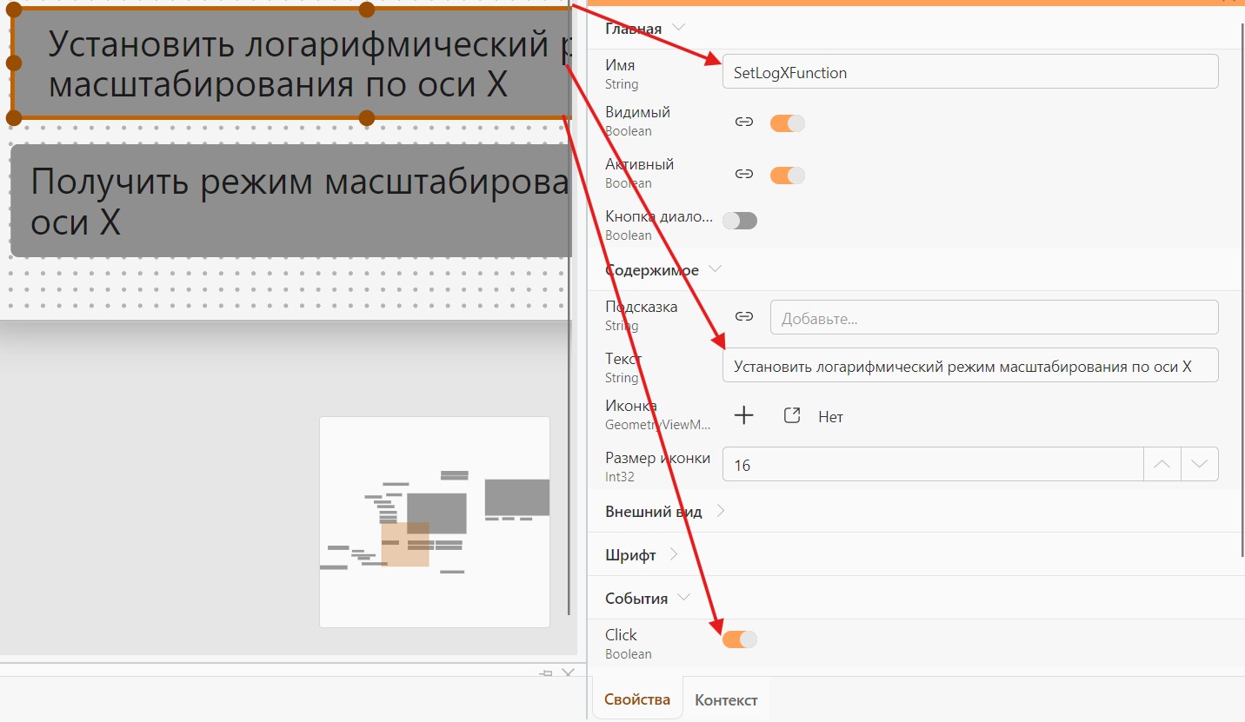Screen dimensions: 1245x722
Task: Click the link icon next to Подсказка
Action: (743, 317)
